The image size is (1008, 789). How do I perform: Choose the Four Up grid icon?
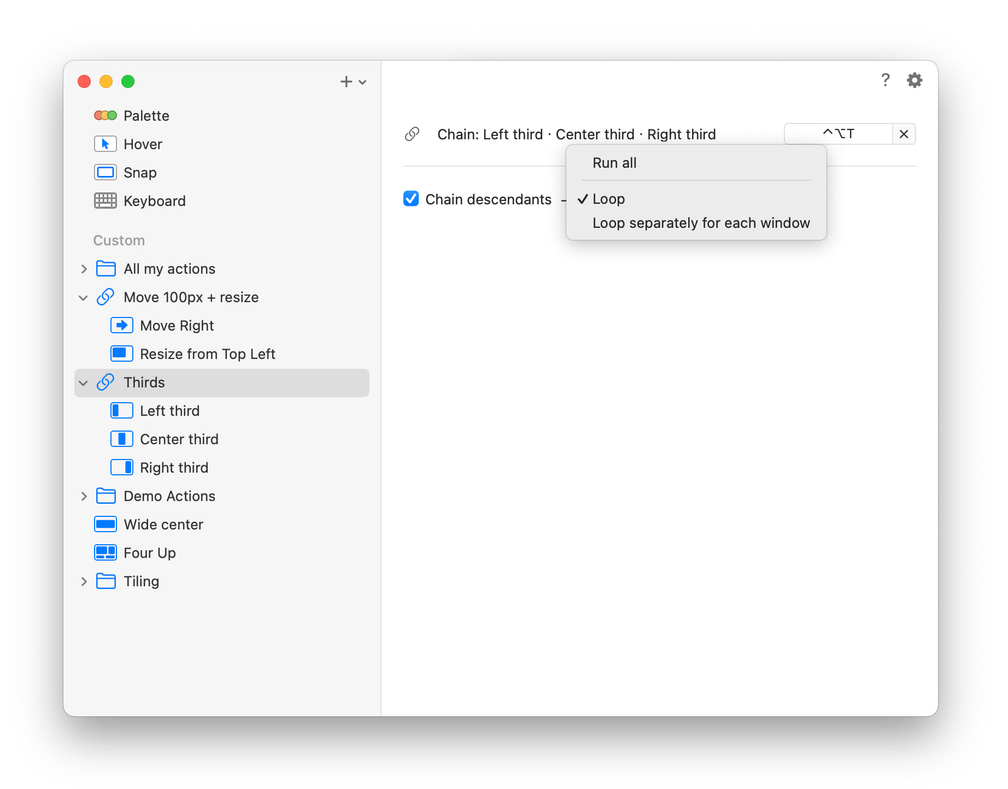click(x=105, y=552)
